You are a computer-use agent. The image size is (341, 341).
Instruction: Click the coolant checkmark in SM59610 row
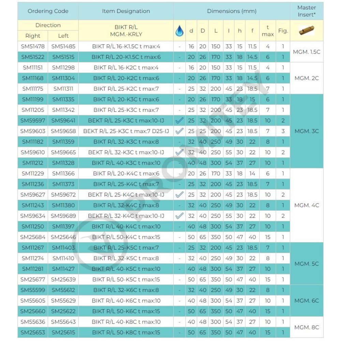pos(179,152)
